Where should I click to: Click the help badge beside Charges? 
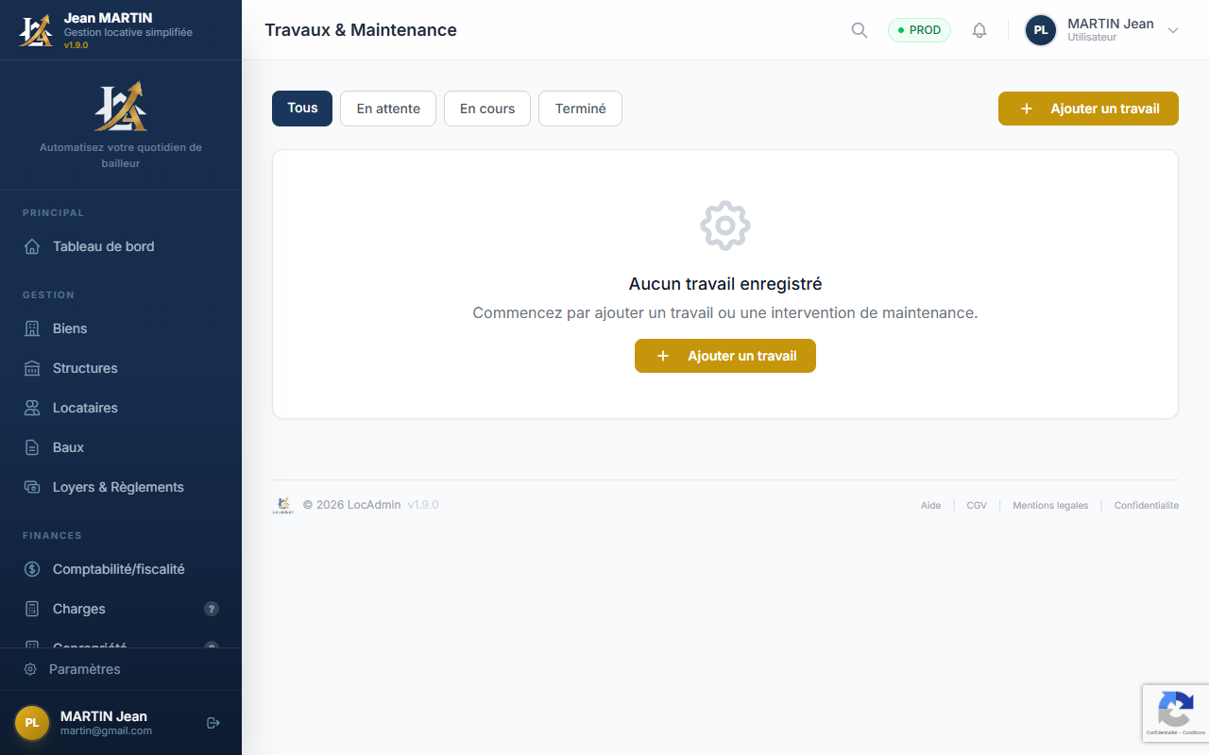pyautogui.click(x=211, y=609)
